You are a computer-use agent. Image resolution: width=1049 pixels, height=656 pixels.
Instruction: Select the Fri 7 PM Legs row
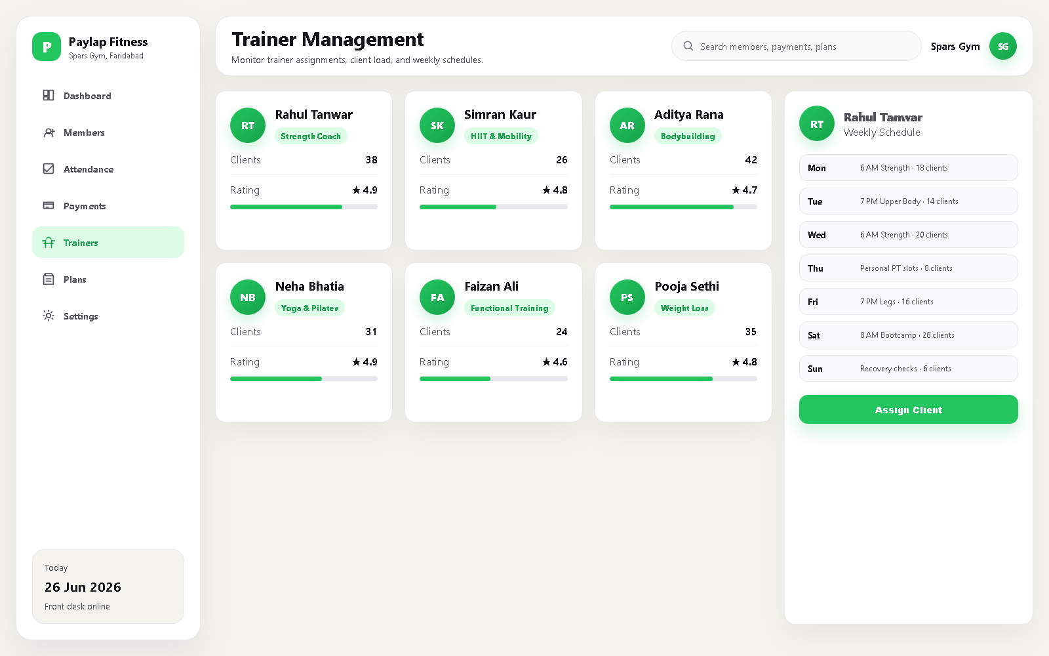(x=909, y=301)
